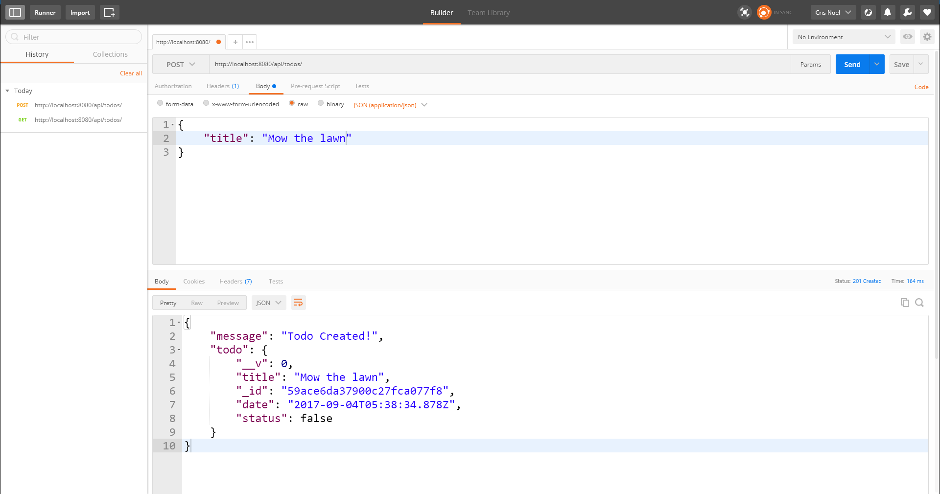This screenshot has height=494, width=940.
Task: Search within the response body
Action: (919, 303)
